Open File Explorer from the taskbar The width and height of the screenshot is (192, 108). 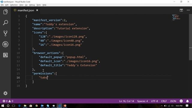click(x=25, y=106)
